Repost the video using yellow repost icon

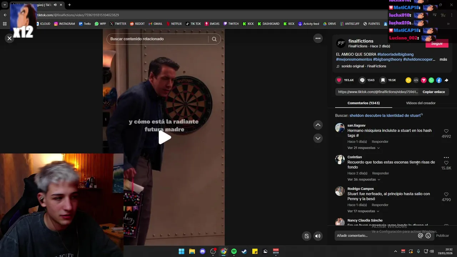pyautogui.click(x=408, y=80)
